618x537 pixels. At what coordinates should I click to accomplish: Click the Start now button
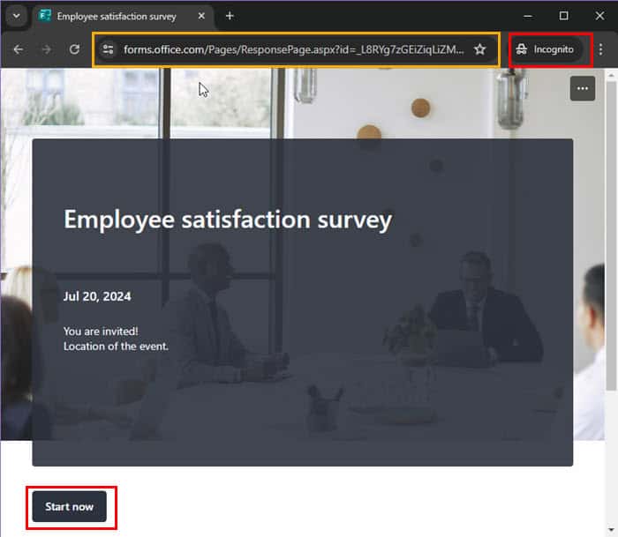[70, 506]
